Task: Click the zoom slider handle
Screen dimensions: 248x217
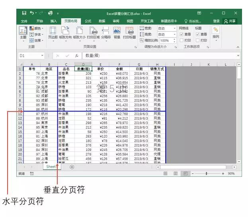Action: coord(206,174)
